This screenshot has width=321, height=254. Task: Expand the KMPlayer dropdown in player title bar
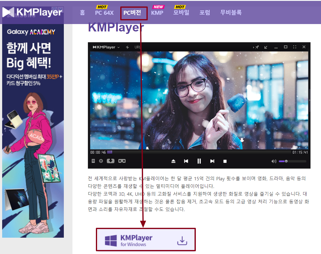point(118,47)
